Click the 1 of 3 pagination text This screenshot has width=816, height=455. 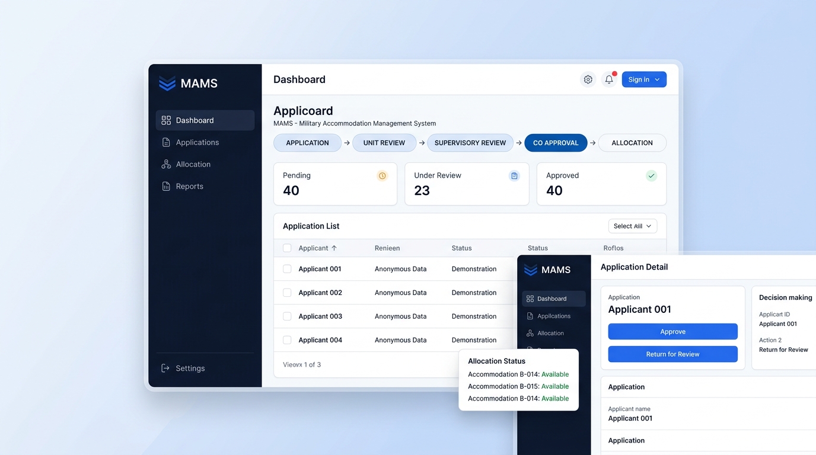313,365
